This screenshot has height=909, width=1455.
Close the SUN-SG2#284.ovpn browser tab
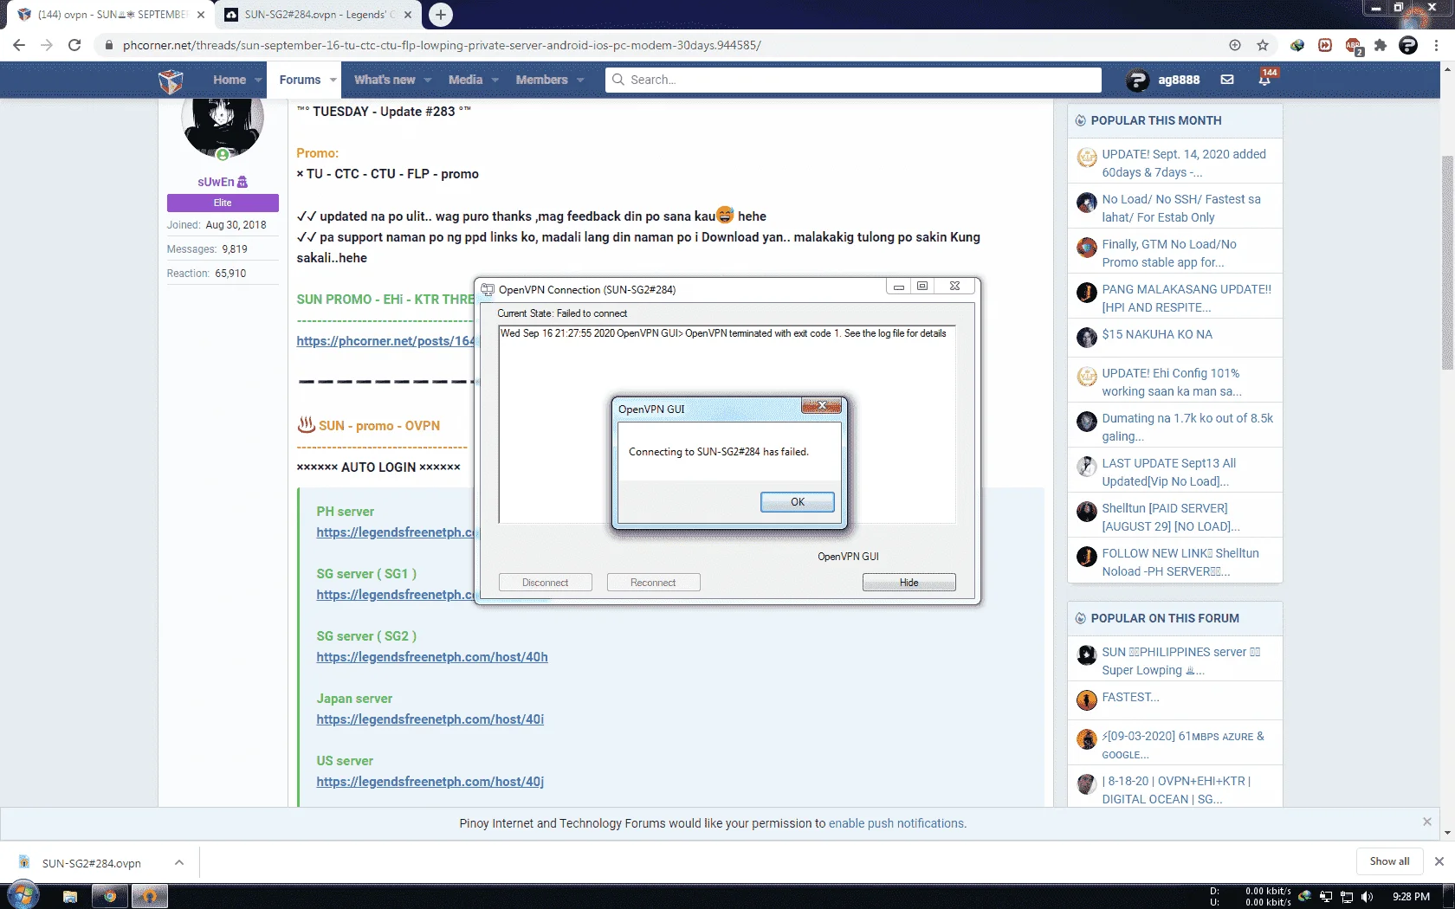tap(408, 15)
